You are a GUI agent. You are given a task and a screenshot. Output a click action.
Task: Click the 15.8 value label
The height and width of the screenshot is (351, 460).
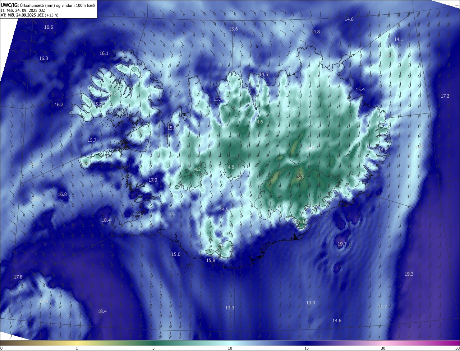211,260
